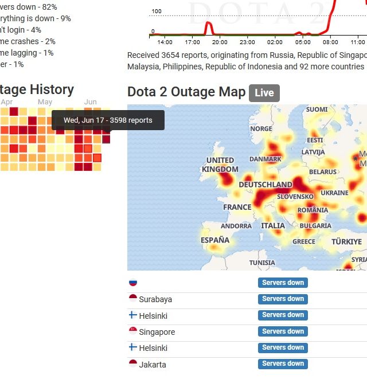367x383 pixels.
Task: Click the Wed, Jun 17 reports tooltip
Action: pos(108,120)
